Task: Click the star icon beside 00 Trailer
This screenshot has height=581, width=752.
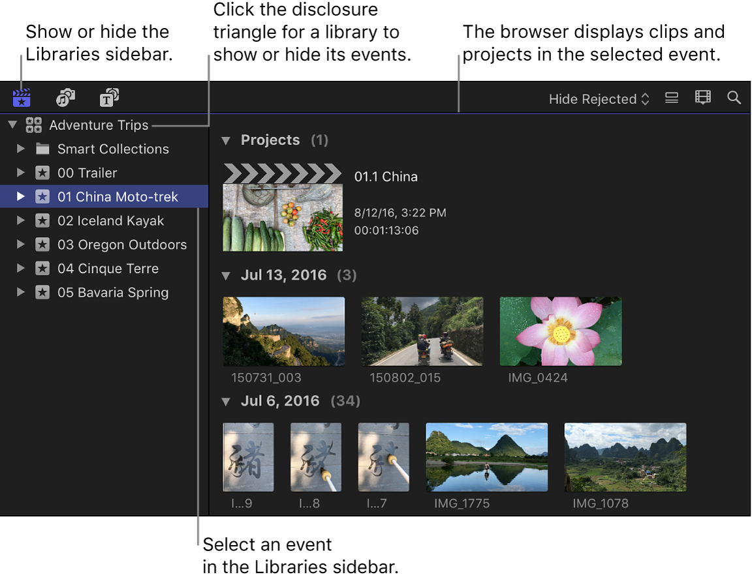Action: pyautogui.click(x=43, y=173)
